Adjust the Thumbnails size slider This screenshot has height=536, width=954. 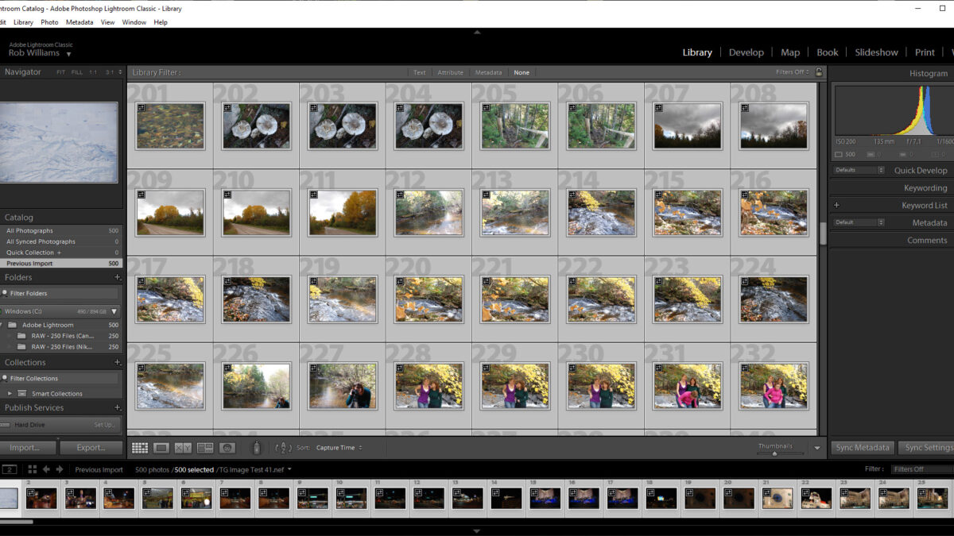click(775, 453)
